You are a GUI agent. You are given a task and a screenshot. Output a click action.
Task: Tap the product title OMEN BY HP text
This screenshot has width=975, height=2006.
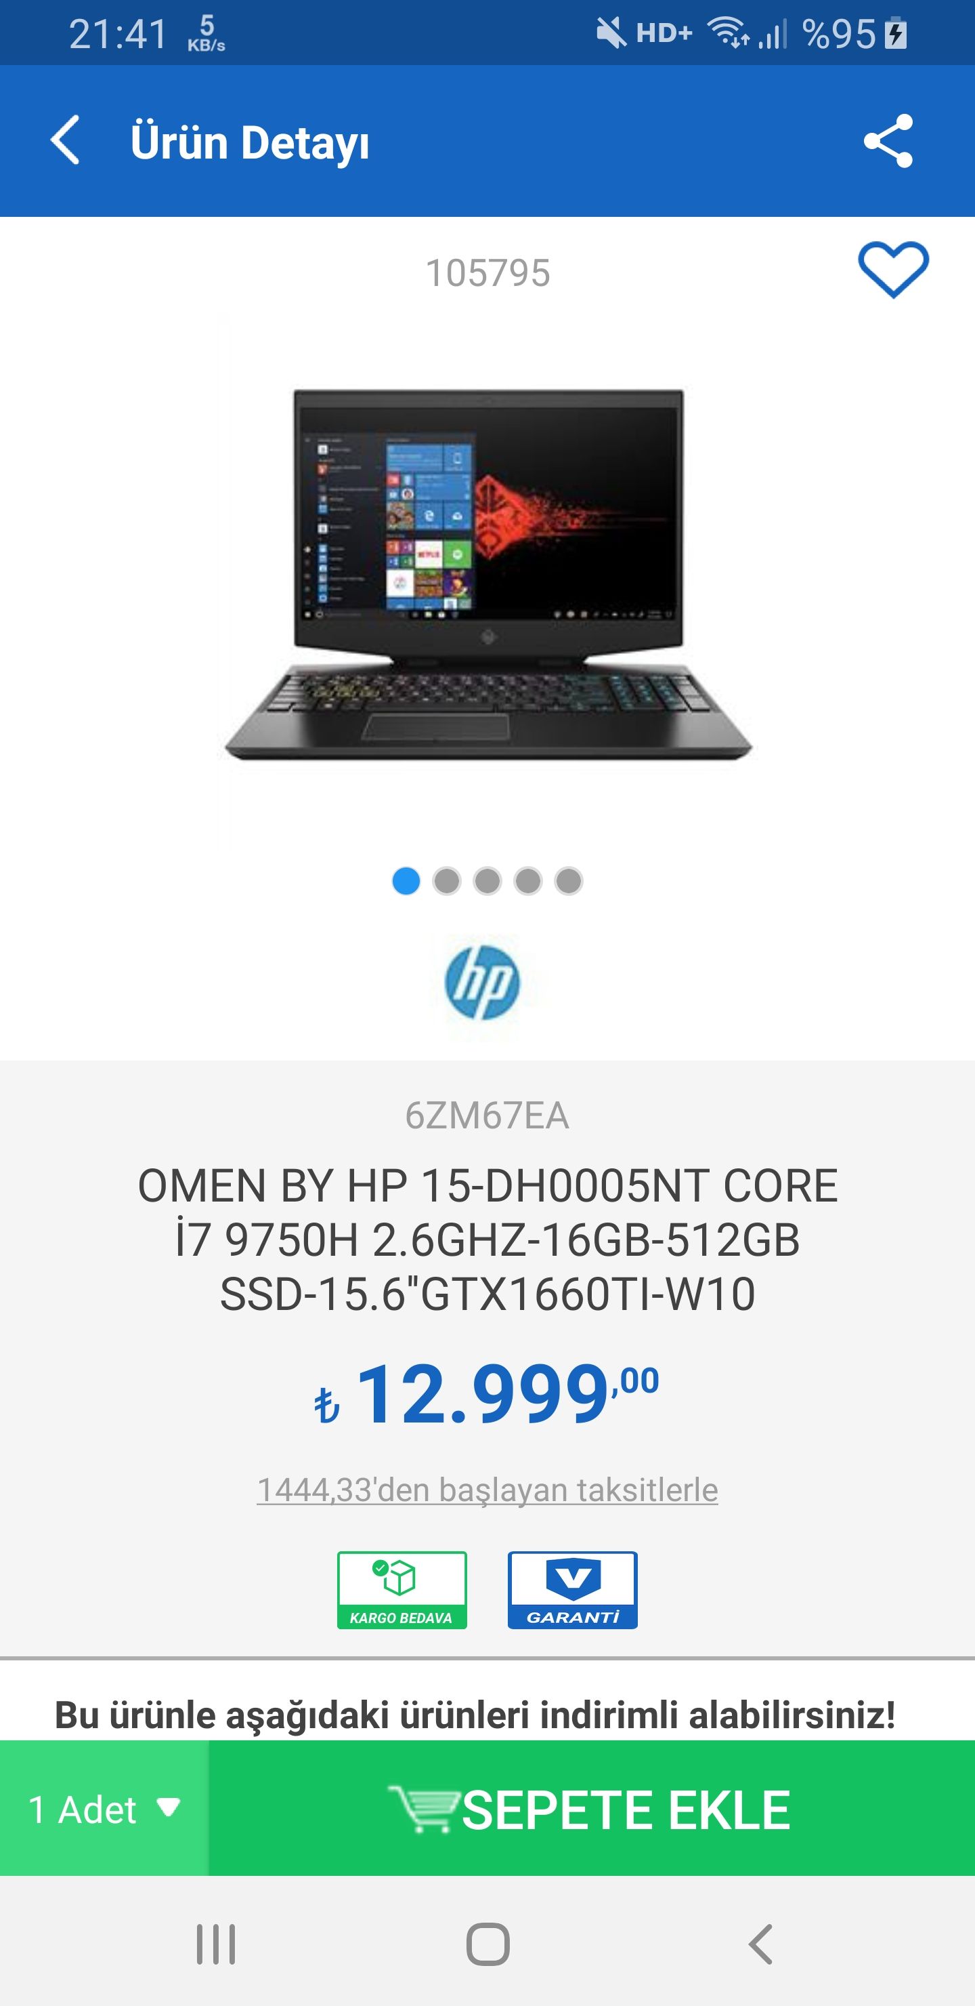pyautogui.click(x=488, y=1240)
